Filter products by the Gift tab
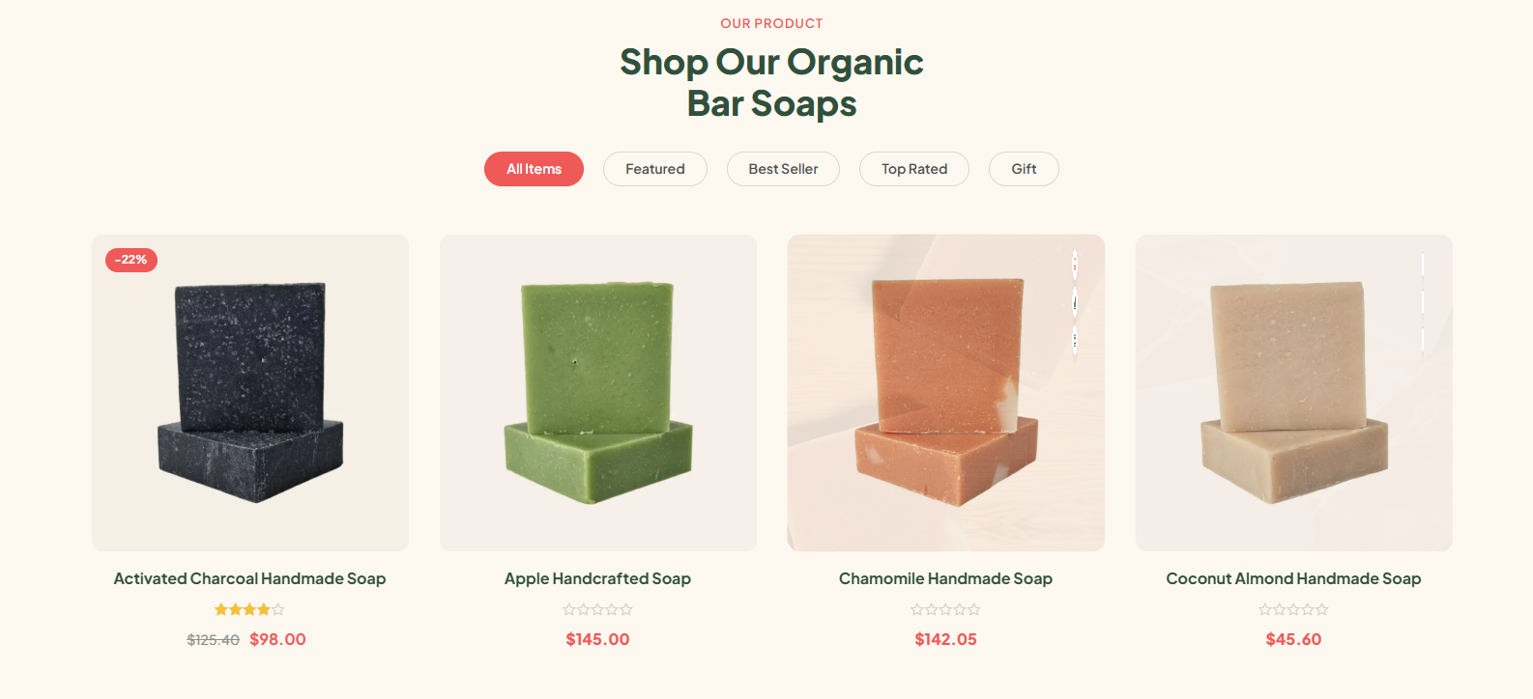Screen dimensions: 1533x699 pyautogui.click(x=1024, y=169)
